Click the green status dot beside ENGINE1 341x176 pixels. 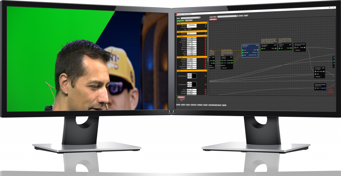(x=176, y=97)
